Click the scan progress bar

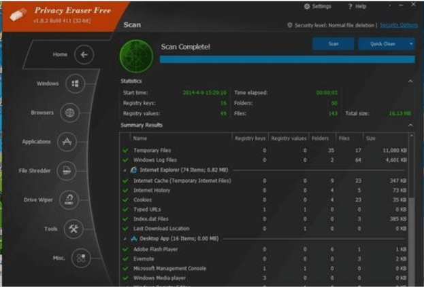click(287, 60)
